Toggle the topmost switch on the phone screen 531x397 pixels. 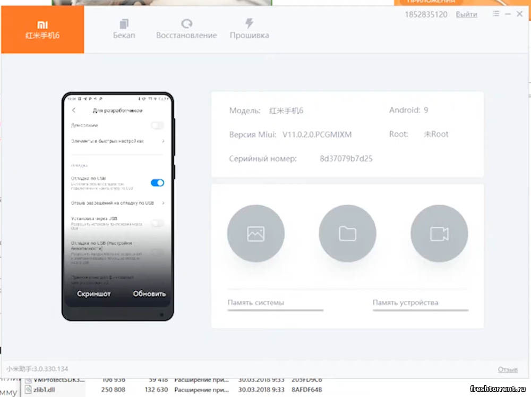(157, 125)
